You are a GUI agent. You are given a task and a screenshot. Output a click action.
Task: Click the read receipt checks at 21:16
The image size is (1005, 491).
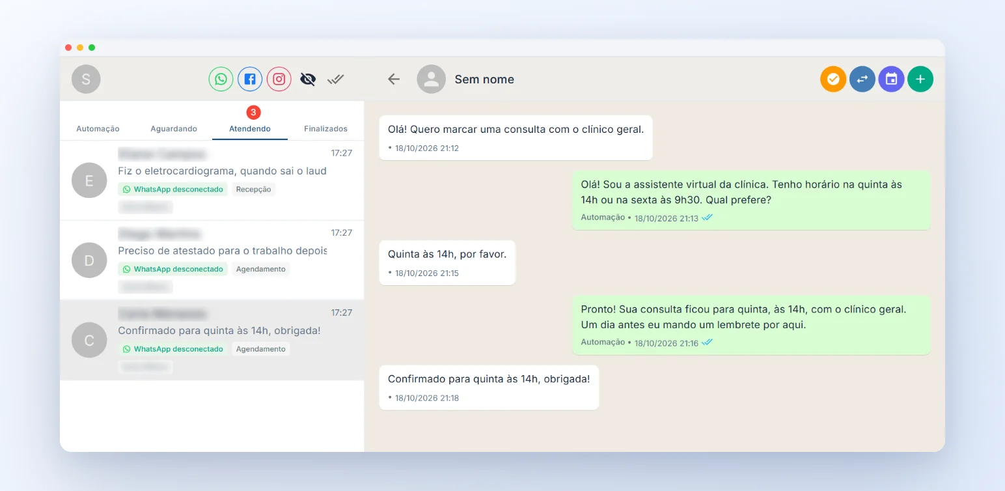click(x=708, y=343)
